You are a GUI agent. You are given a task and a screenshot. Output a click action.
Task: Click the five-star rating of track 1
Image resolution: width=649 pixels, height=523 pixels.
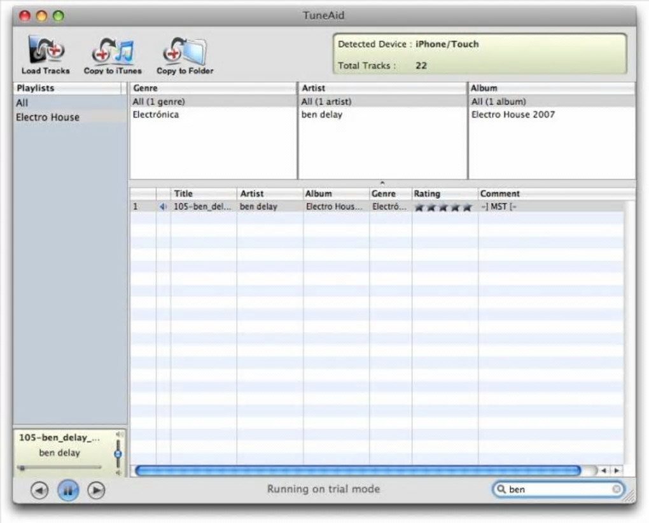tap(443, 207)
